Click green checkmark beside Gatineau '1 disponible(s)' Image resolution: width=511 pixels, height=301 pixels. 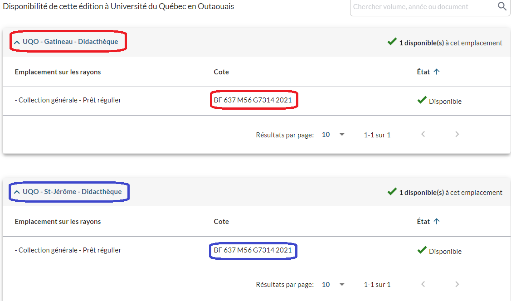point(392,42)
